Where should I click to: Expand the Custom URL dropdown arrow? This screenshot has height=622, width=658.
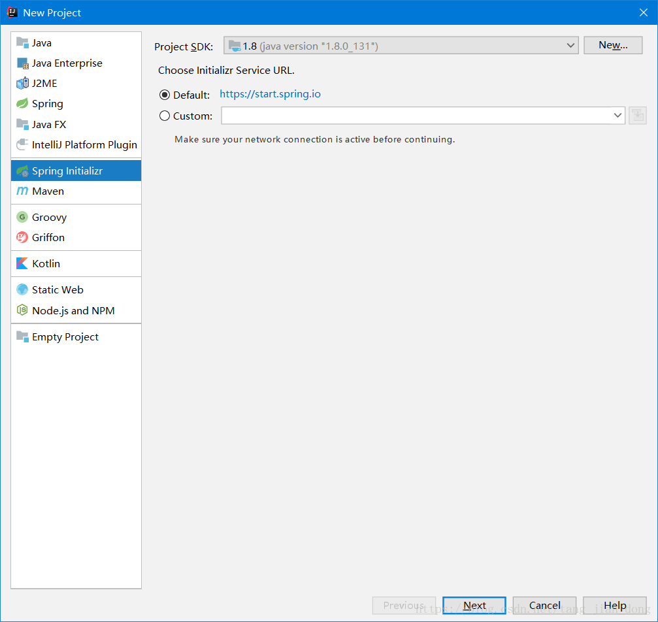click(x=617, y=116)
